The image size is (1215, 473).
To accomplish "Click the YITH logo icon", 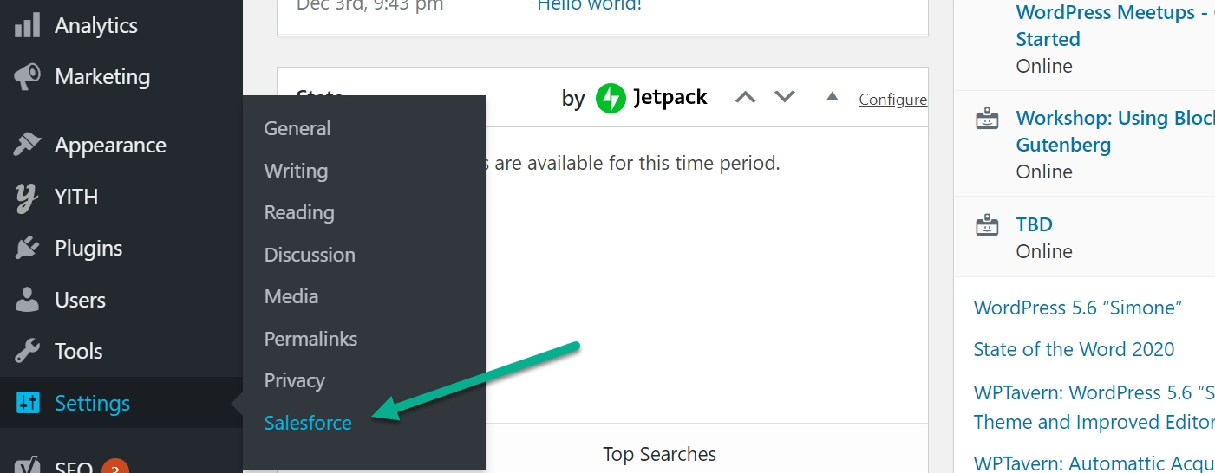I will [27, 197].
